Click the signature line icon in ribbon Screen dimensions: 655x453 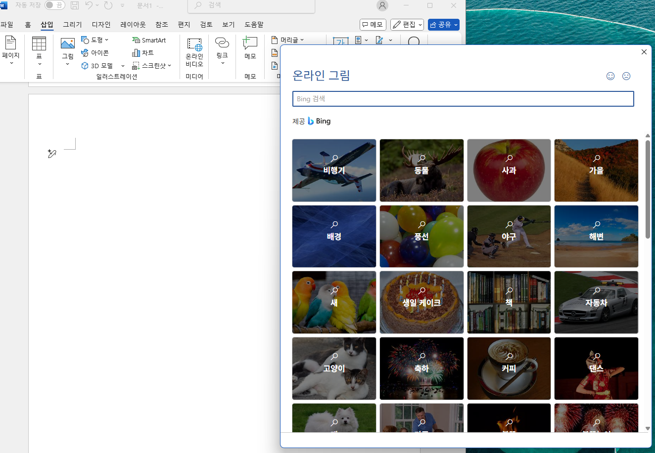[379, 40]
